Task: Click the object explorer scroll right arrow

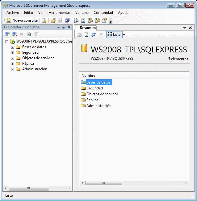Action: click(69, 188)
